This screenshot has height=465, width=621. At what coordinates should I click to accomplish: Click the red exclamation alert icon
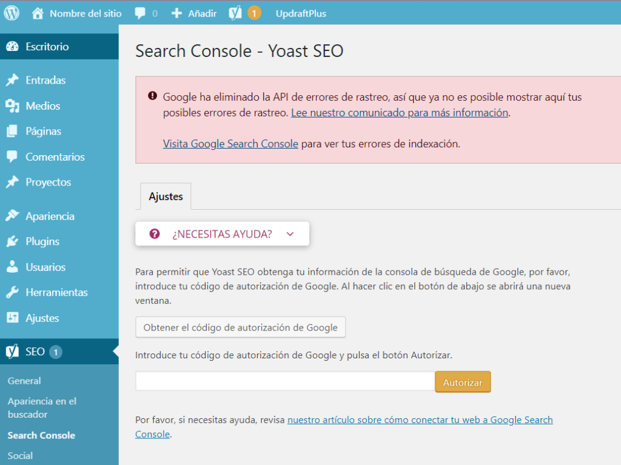tap(152, 96)
